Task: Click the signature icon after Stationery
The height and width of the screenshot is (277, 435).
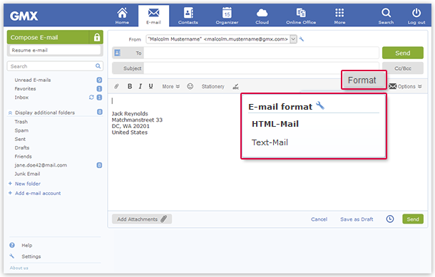Action: click(x=236, y=87)
